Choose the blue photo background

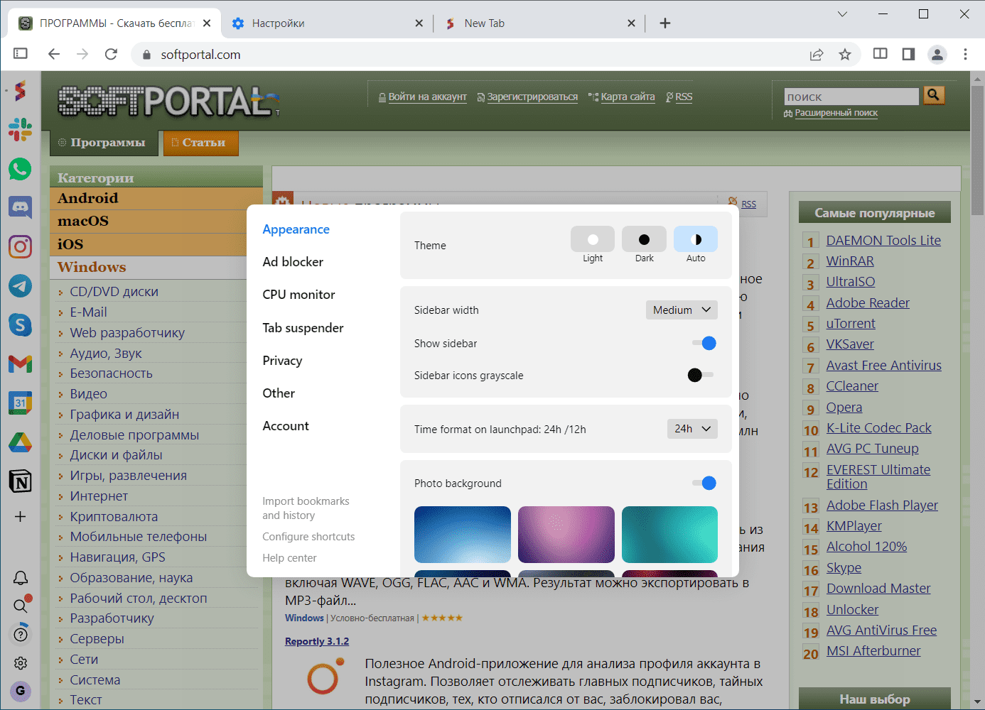click(x=462, y=535)
